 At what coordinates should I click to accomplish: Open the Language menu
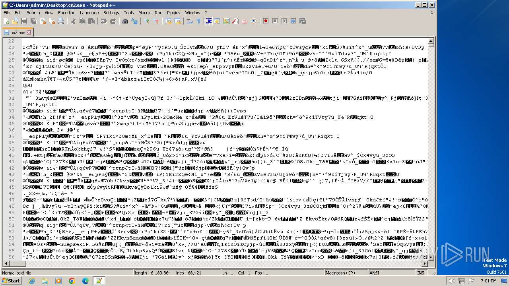click(89, 13)
